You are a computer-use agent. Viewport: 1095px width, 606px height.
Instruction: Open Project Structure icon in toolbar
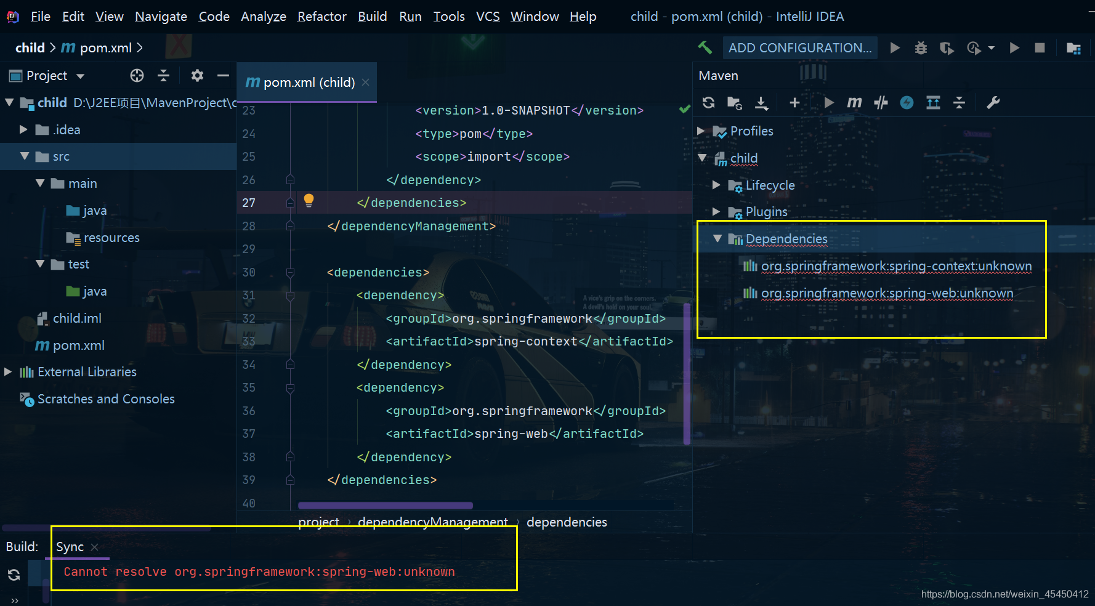pos(1073,48)
